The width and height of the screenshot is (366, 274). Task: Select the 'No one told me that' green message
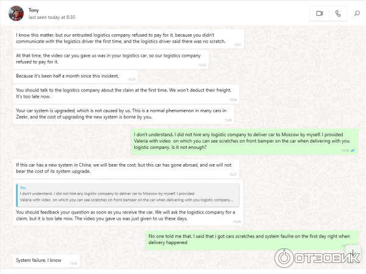pyautogui.click(x=251, y=239)
